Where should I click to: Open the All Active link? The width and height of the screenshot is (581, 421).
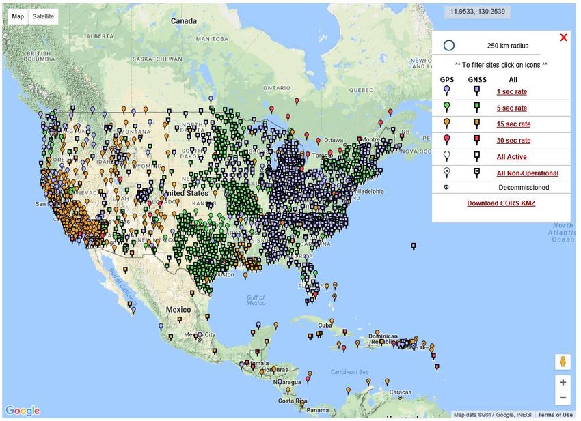512,156
